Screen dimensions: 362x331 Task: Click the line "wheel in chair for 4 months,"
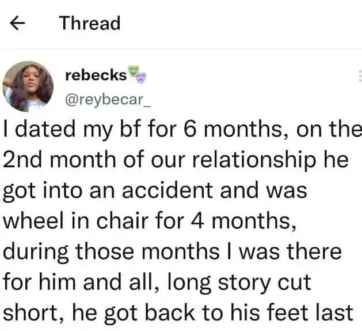[x=150, y=220]
